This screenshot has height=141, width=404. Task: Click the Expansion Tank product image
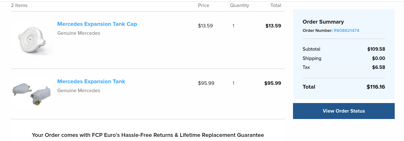coord(32,93)
